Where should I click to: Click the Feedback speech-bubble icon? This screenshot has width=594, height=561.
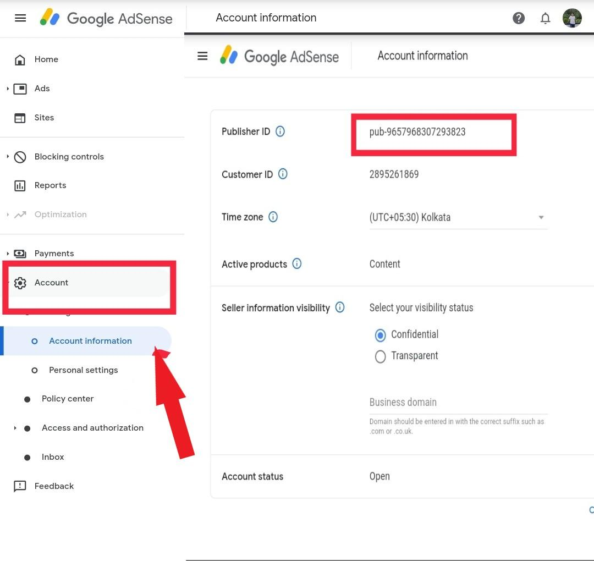click(x=20, y=486)
